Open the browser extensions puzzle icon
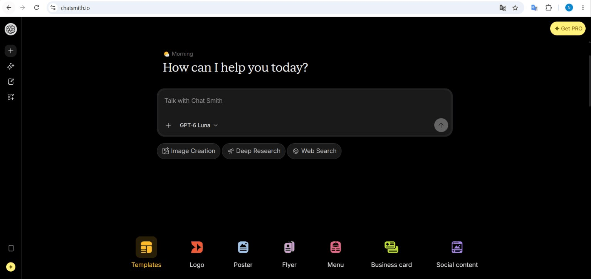The image size is (591, 279). tap(549, 8)
